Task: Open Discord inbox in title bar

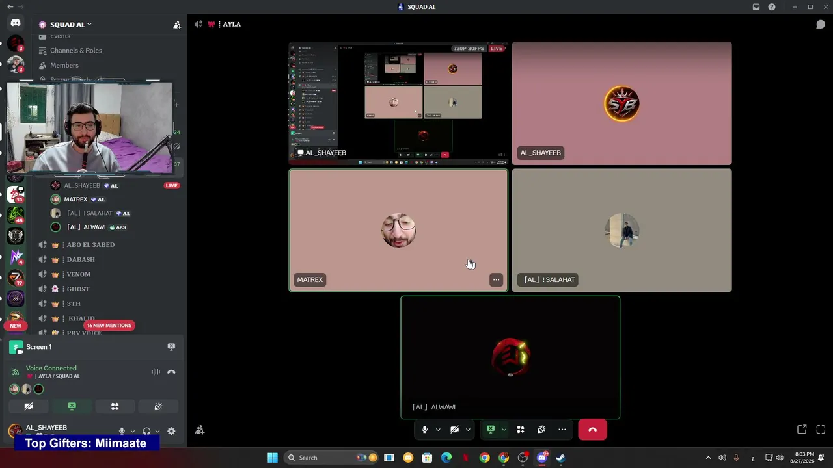Action: [x=756, y=7]
